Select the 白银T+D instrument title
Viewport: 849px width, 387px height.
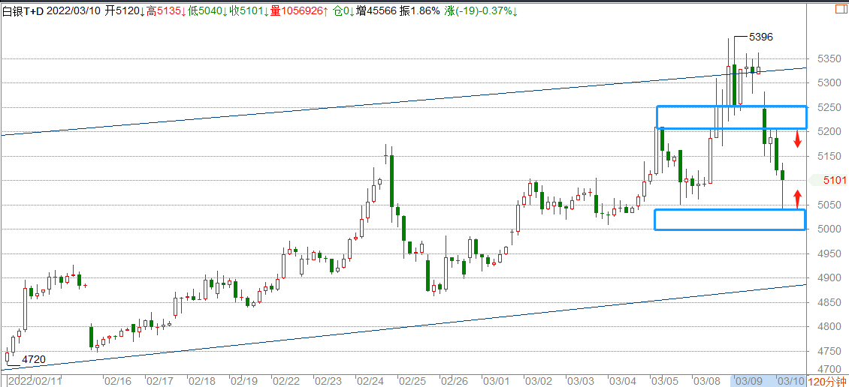23,10
